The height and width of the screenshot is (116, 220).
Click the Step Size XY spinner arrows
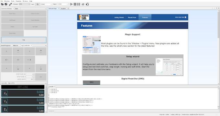(34, 74)
